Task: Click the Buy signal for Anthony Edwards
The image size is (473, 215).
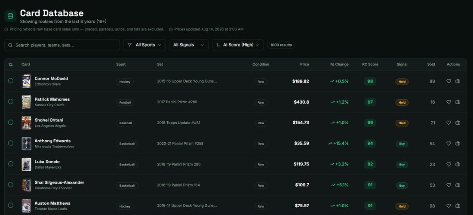Action: click(x=402, y=144)
